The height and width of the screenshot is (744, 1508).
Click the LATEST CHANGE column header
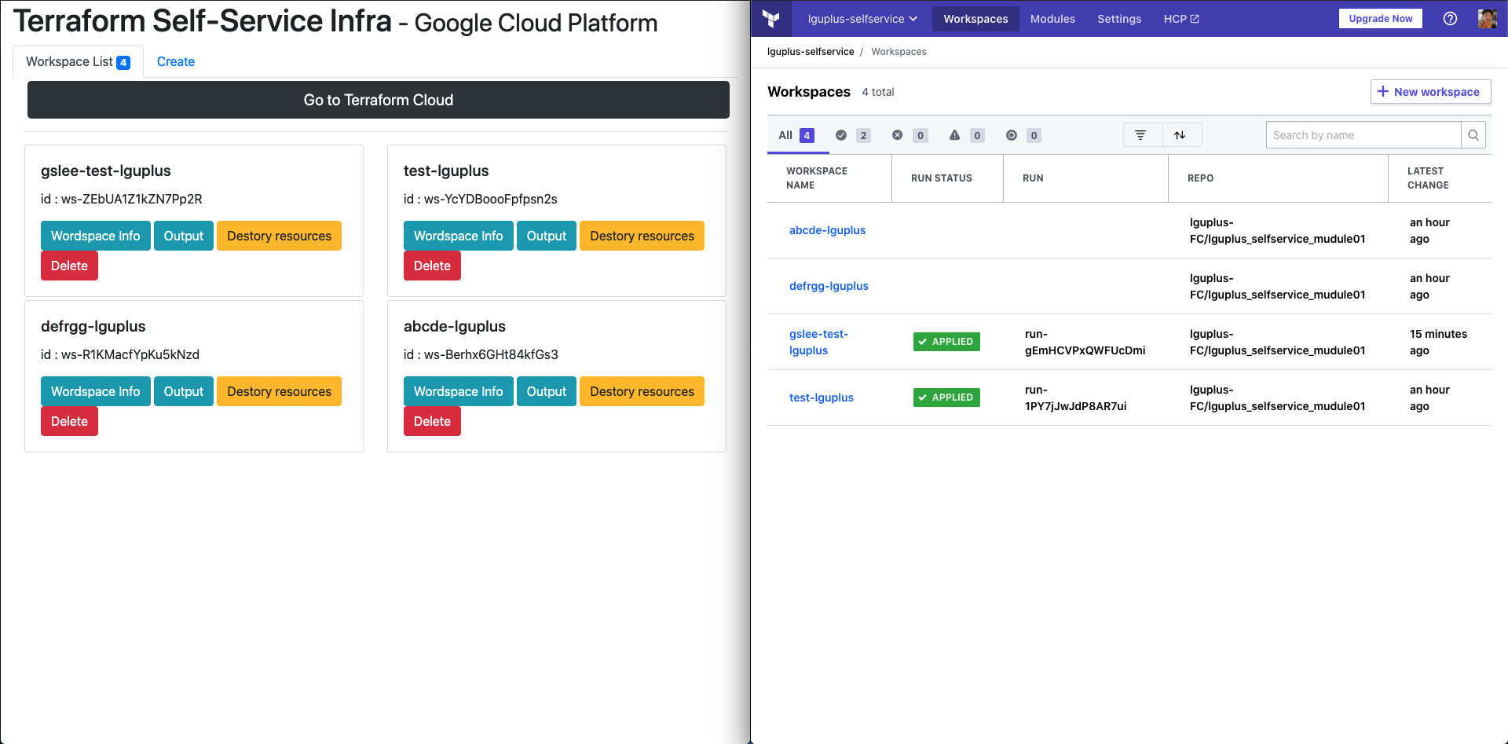1428,178
